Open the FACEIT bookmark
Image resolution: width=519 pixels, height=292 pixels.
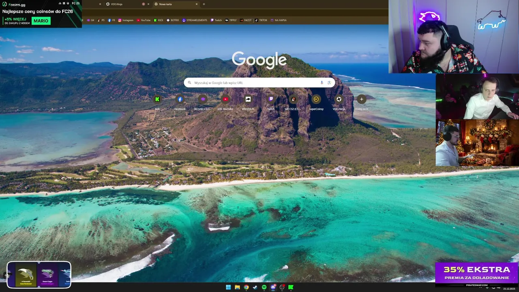(246, 20)
